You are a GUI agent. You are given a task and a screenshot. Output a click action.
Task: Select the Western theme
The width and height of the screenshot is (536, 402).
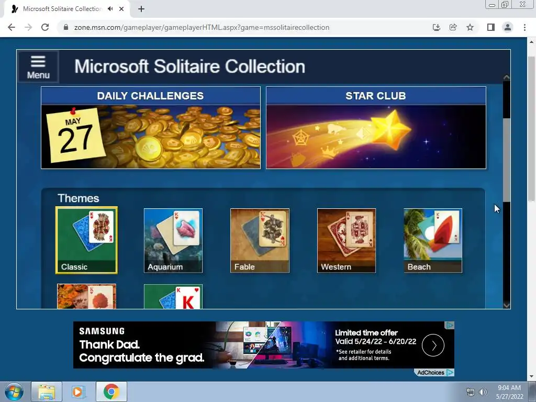(347, 240)
